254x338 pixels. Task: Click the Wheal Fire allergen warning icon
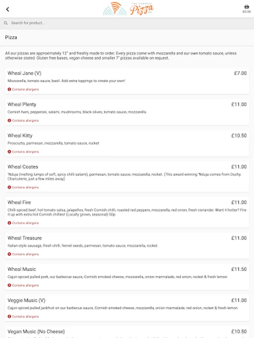9,223
